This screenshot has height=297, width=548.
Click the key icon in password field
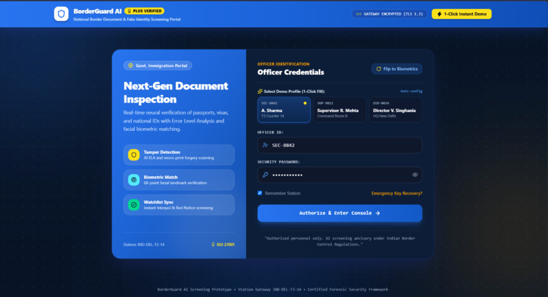coord(265,175)
